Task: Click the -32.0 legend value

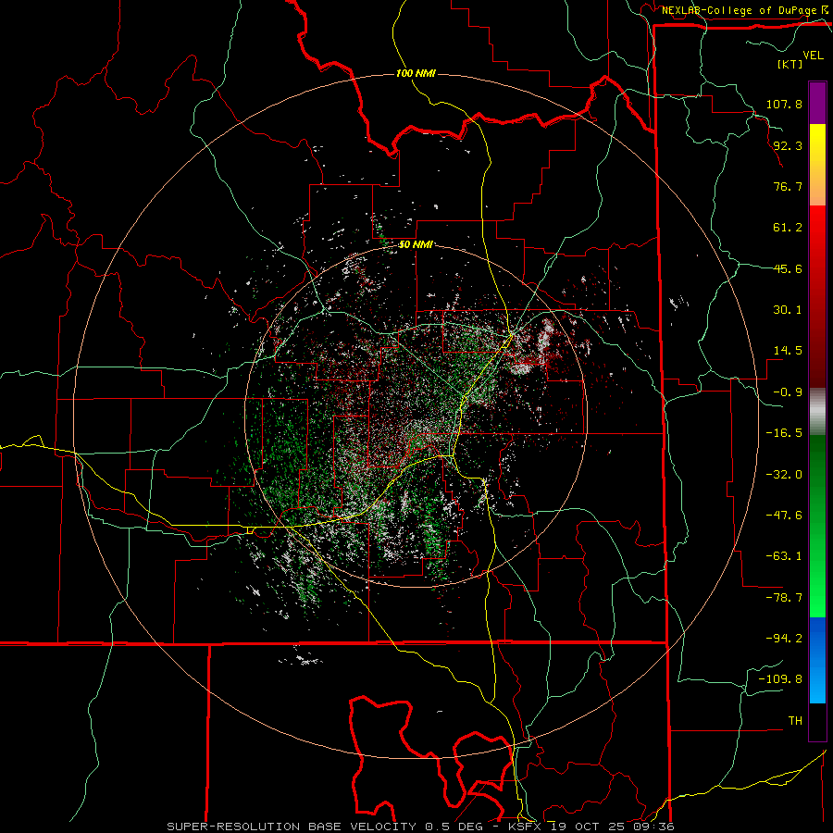Action: point(784,475)
